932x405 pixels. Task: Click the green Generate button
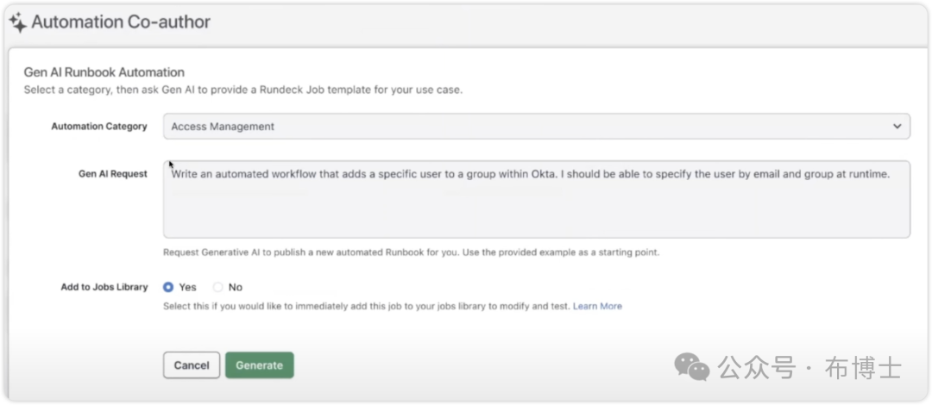259,365
